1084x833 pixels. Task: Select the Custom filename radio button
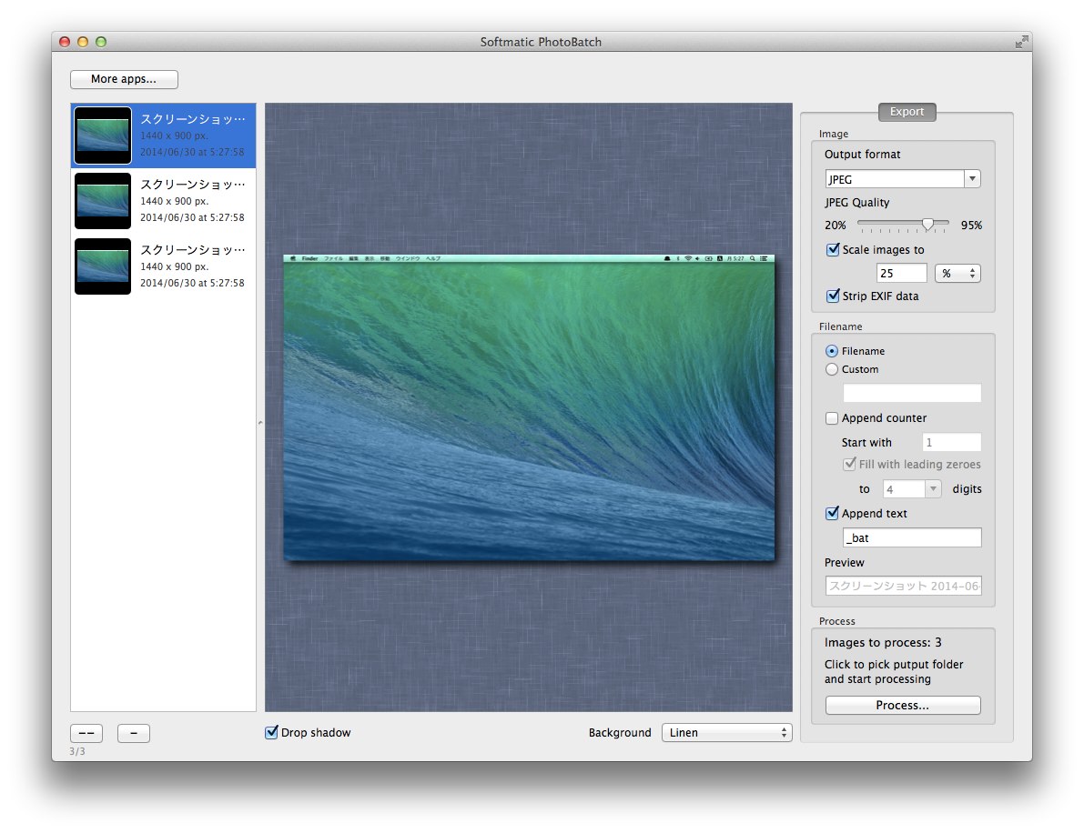tap(832, 369)
